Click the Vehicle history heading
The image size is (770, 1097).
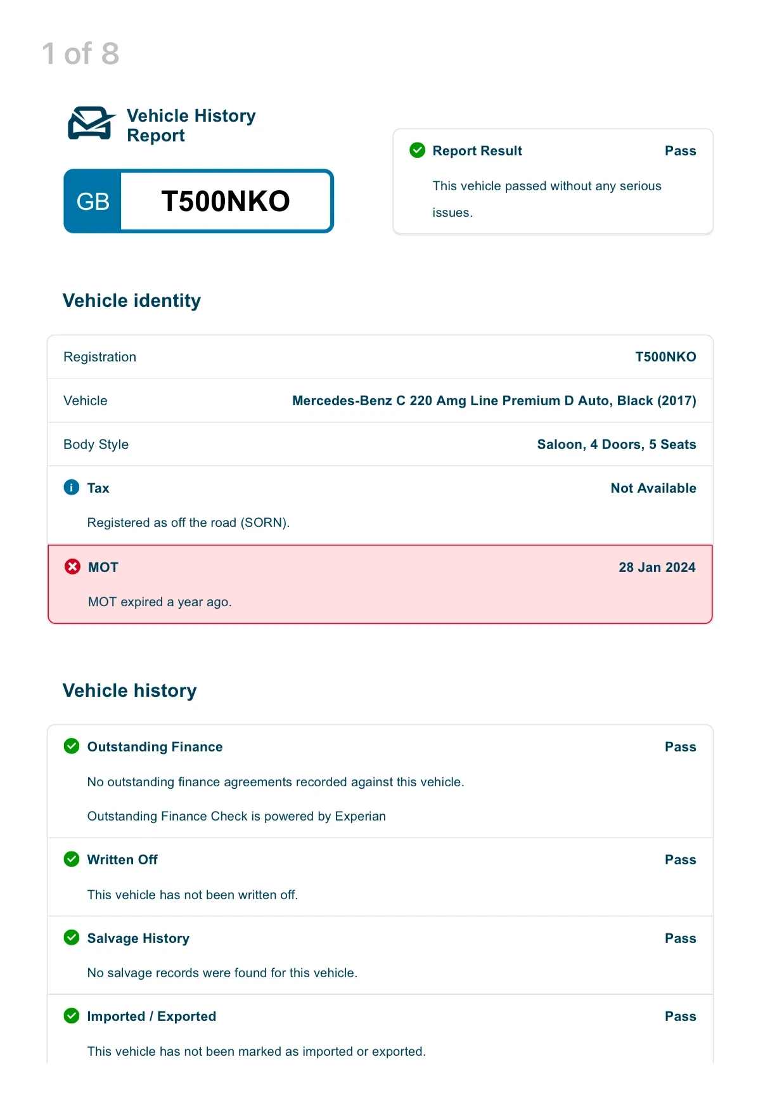point(130,691)
